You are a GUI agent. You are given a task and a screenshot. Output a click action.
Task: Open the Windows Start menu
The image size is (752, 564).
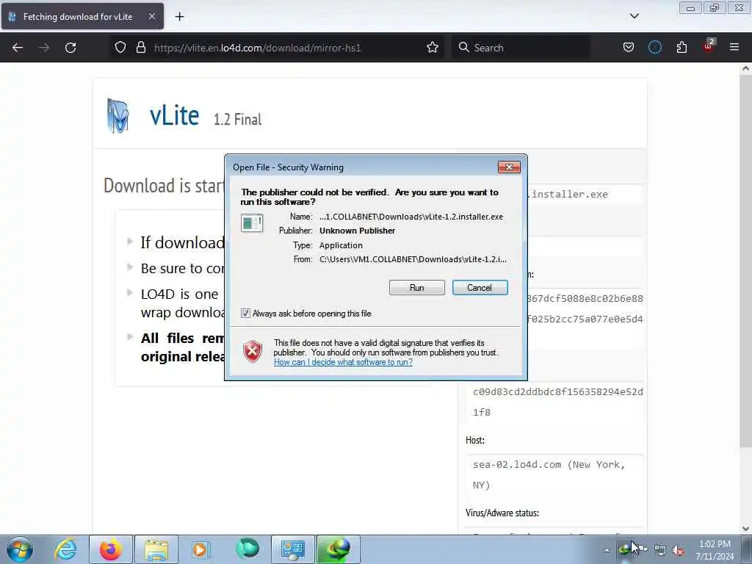tap(20, 549)
